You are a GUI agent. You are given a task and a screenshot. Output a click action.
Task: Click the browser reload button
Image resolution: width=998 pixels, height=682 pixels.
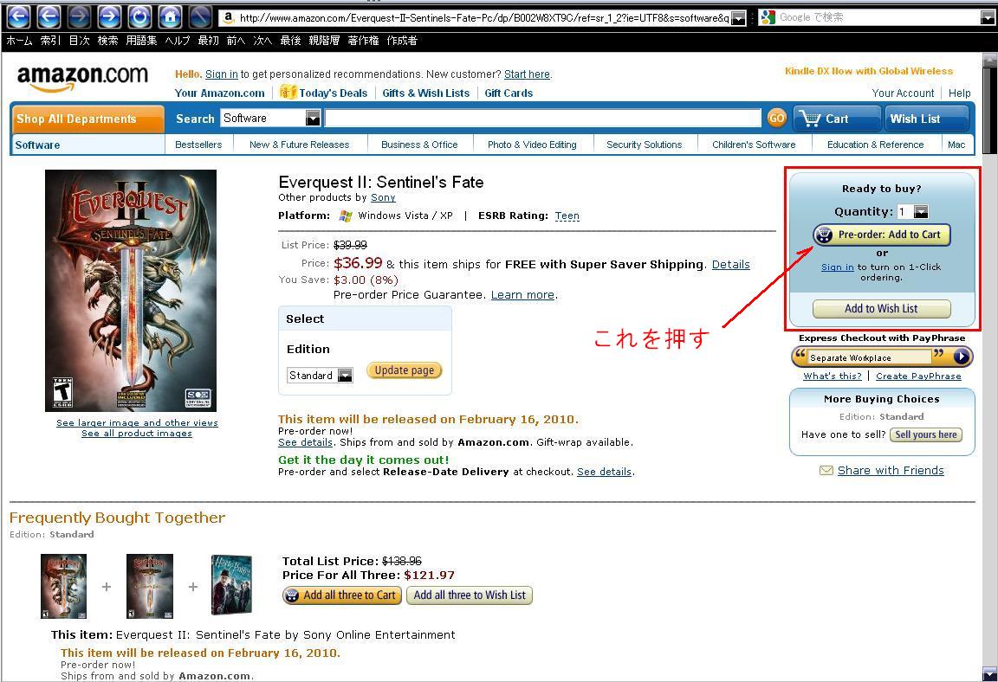pyautogui.click(x=139, y=16)
